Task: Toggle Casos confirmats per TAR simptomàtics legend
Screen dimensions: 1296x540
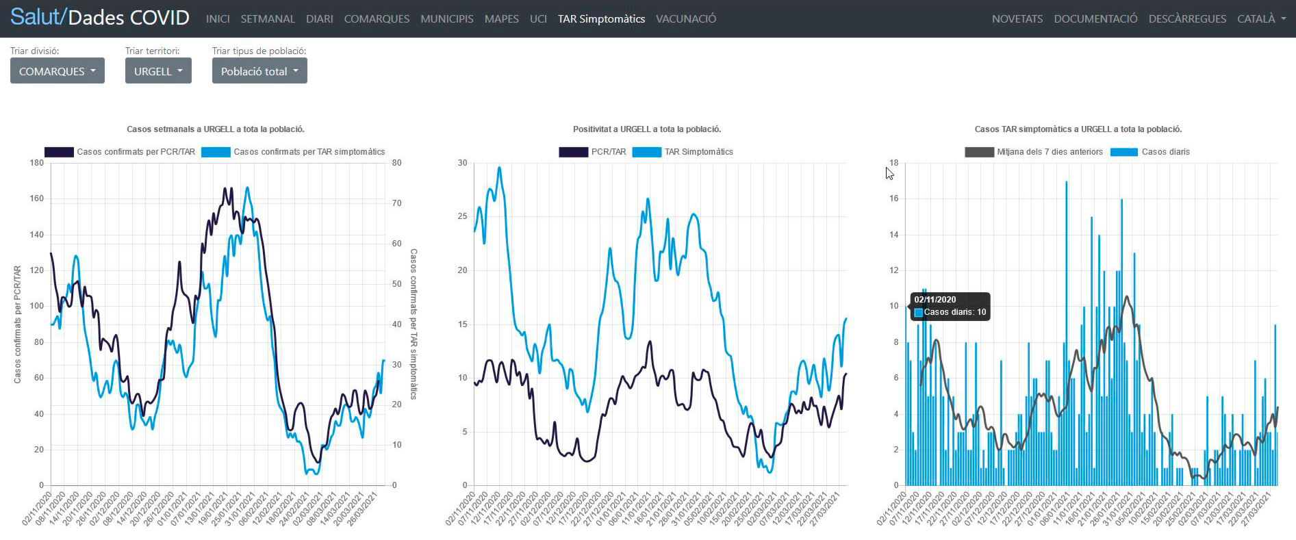Action: click(216, 152)
